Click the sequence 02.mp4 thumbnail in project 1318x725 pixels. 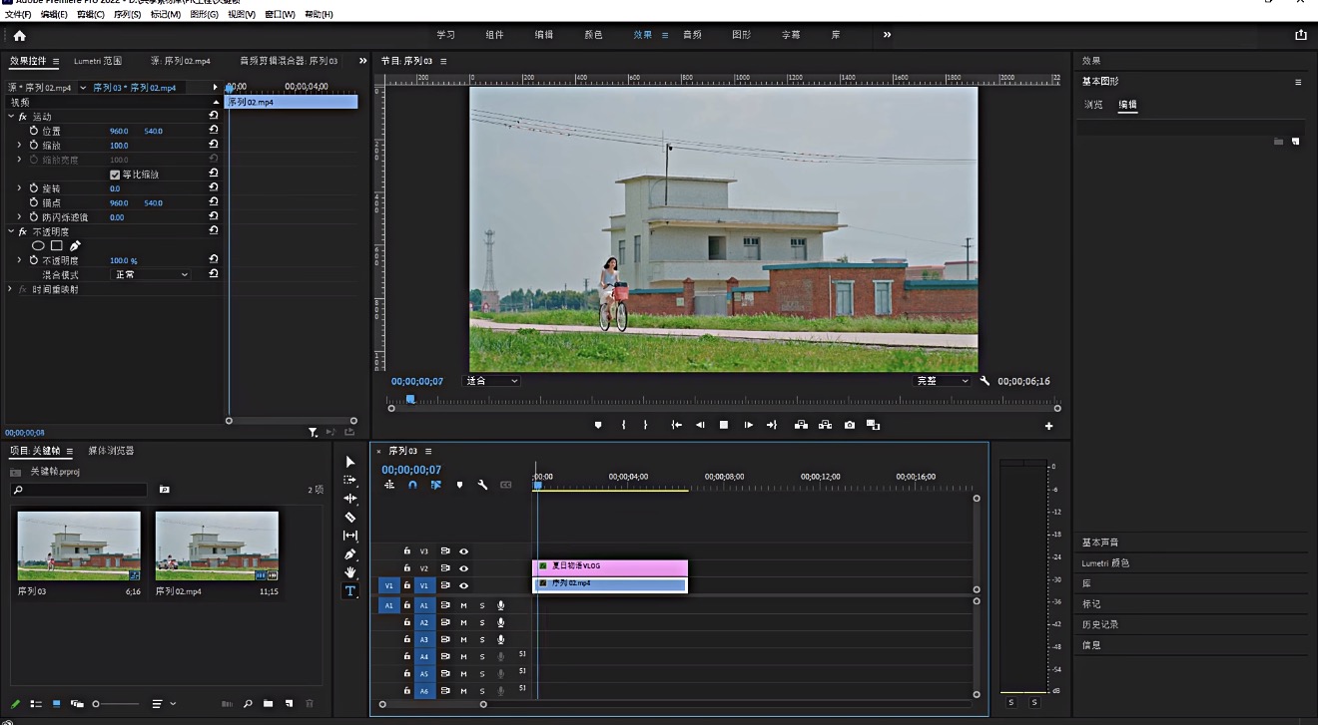217,545
